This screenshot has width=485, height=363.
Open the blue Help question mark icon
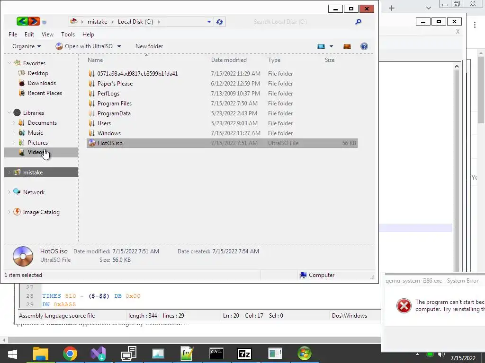pos(364,46)
